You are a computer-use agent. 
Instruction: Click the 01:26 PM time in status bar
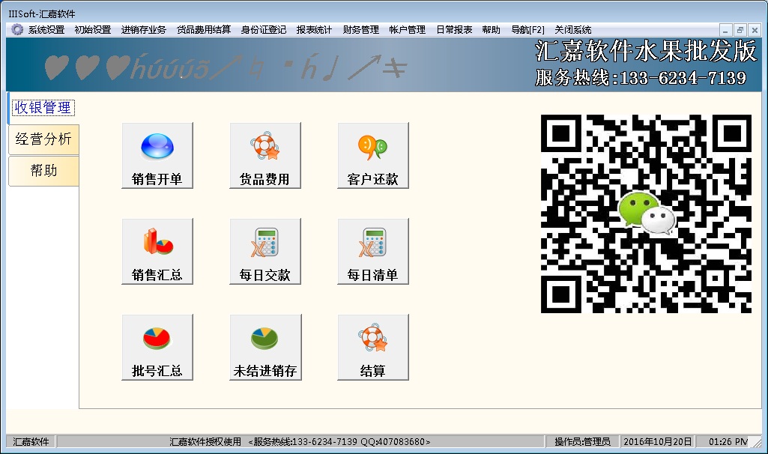(728, 442)
